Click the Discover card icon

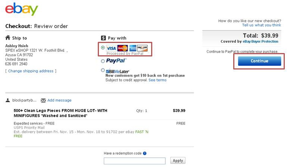pos(142,48)
